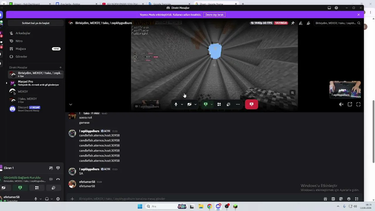
Task: Open Activities from the call control bar
Action: click(219, 104)
